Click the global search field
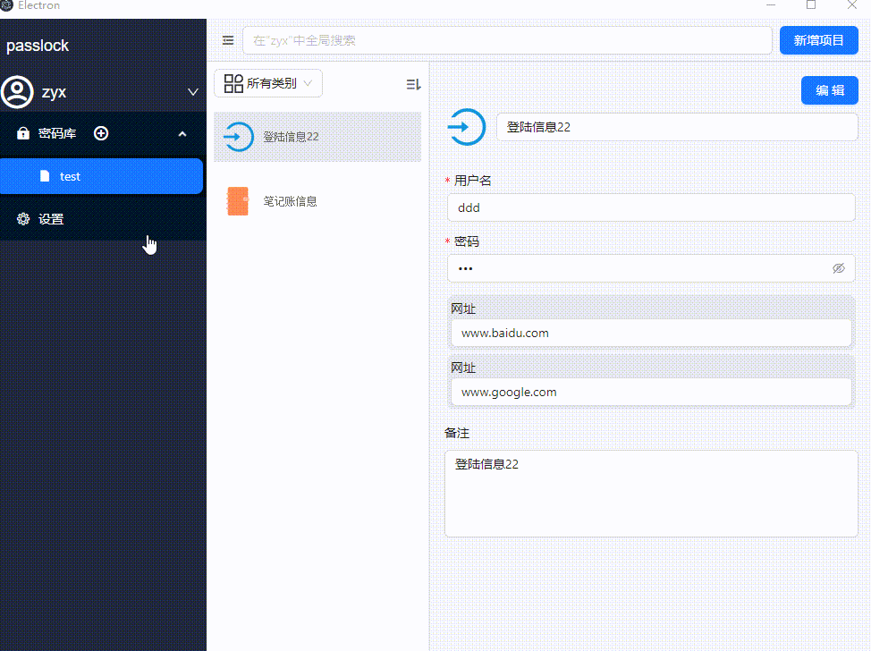 506,40
